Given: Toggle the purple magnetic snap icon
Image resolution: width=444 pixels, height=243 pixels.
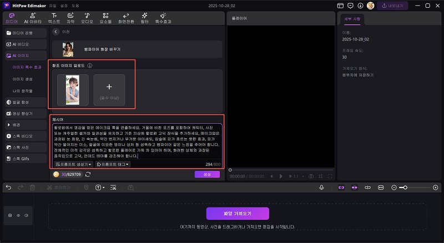Looking at the screenshot, I should pyautogui.click(x=354, y=188).
